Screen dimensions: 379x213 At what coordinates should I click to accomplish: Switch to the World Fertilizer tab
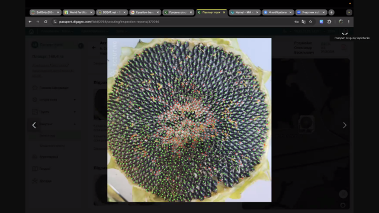[78, 12]
